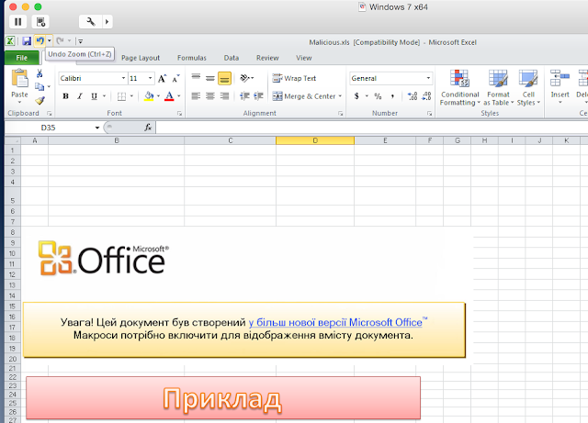The width and height of the screenshot is (588, 423).
Task: Pause the Windows 7 x64 virtual machine
Action: click(17, 22)
